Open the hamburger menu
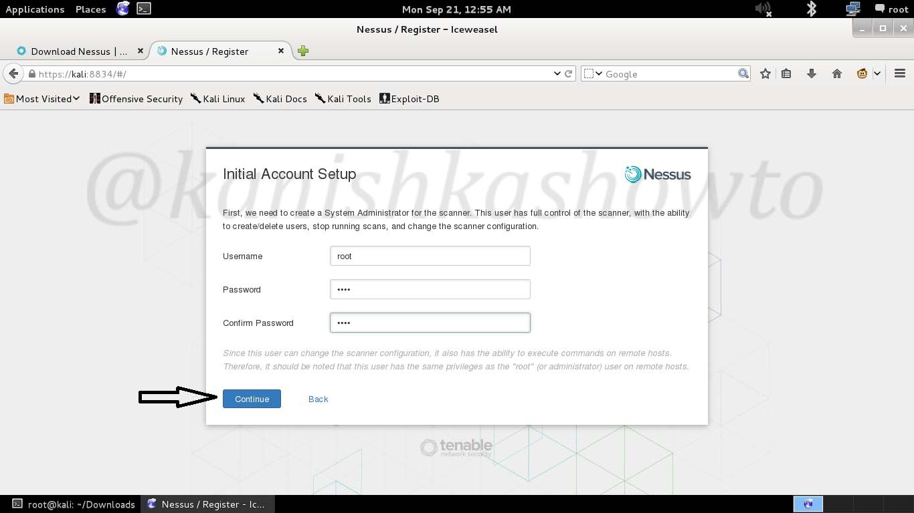 (900, 73)
